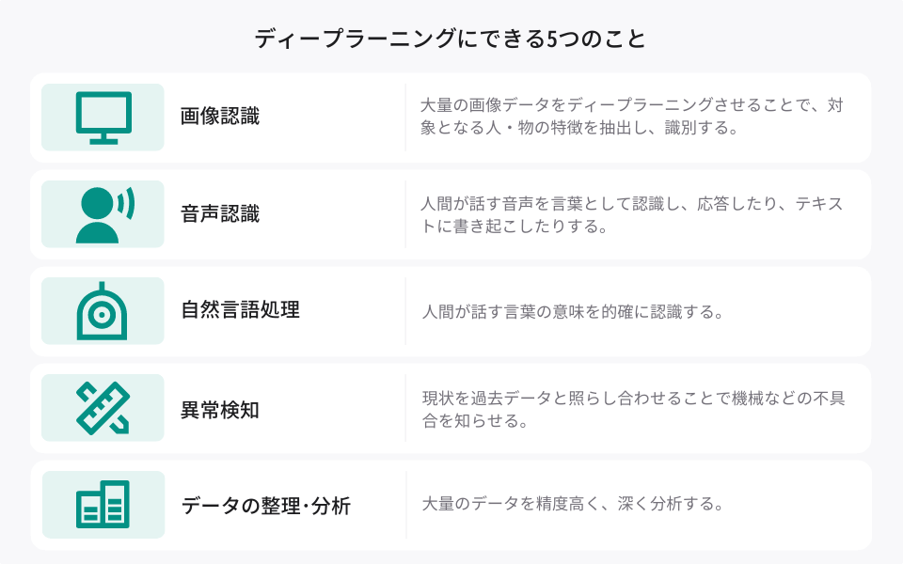Select the データの整理・分析 label
Viewport: 903px width, 564px height.
(266, 506)
